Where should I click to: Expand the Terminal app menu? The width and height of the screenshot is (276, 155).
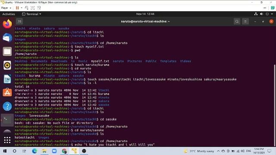31,14
